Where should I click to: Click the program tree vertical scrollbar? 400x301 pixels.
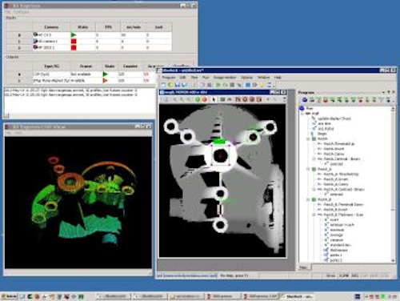pyautogui.click(x=393, y=184)
